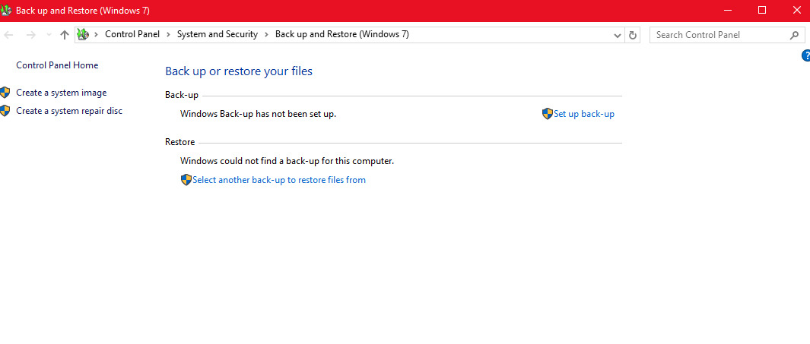Viewport: 810px width, 344px height.
Task: Click the Control Panel icon in address bar
Action: (x=83, y=35)
